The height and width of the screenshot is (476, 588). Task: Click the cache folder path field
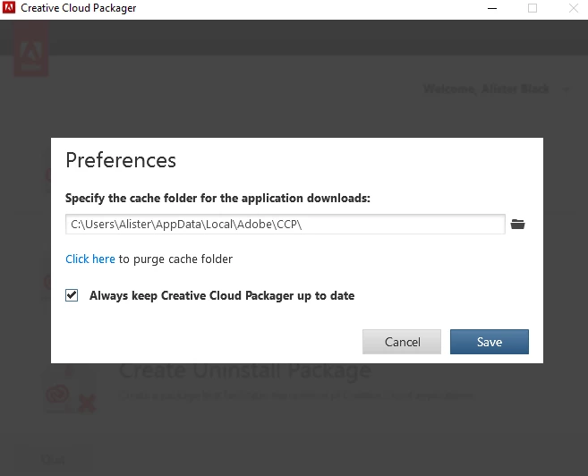click(285, 225)
